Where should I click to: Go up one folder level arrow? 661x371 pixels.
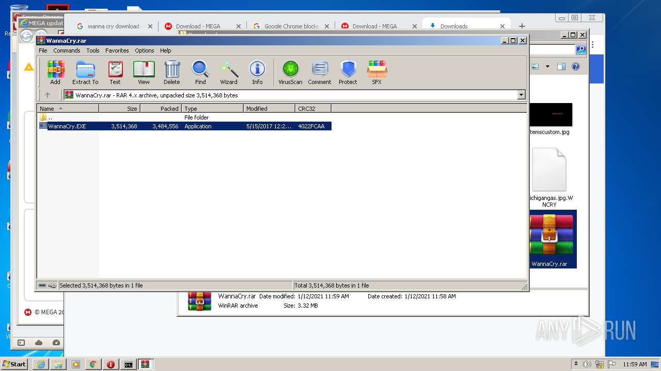[x=48, y=95]
